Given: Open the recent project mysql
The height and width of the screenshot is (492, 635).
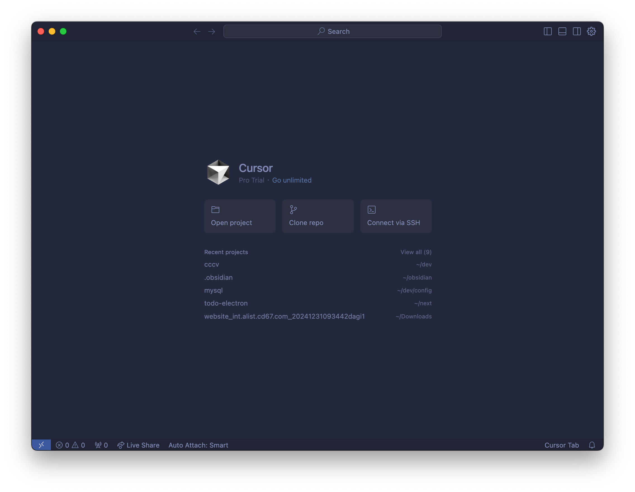Looking at the screenshot, I should point(318,290).
